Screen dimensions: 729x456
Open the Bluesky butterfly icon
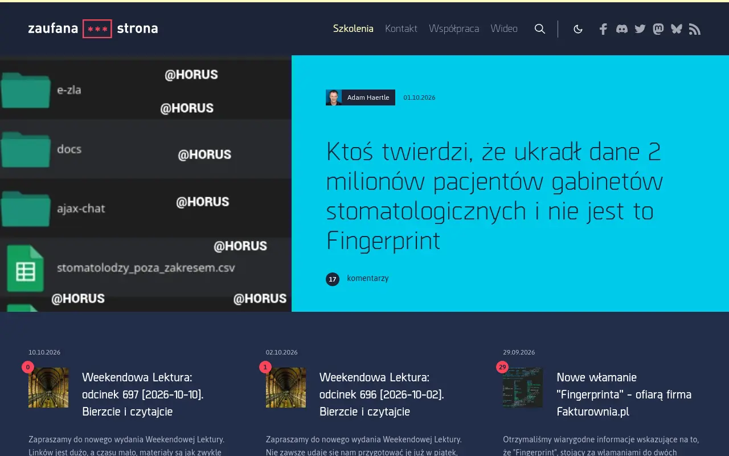point(677,28)
